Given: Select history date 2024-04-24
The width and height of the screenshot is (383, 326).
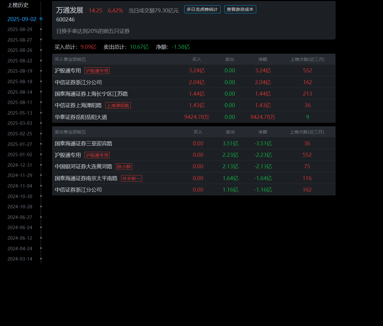Looking at the screenshot, I should coord(20,248).
